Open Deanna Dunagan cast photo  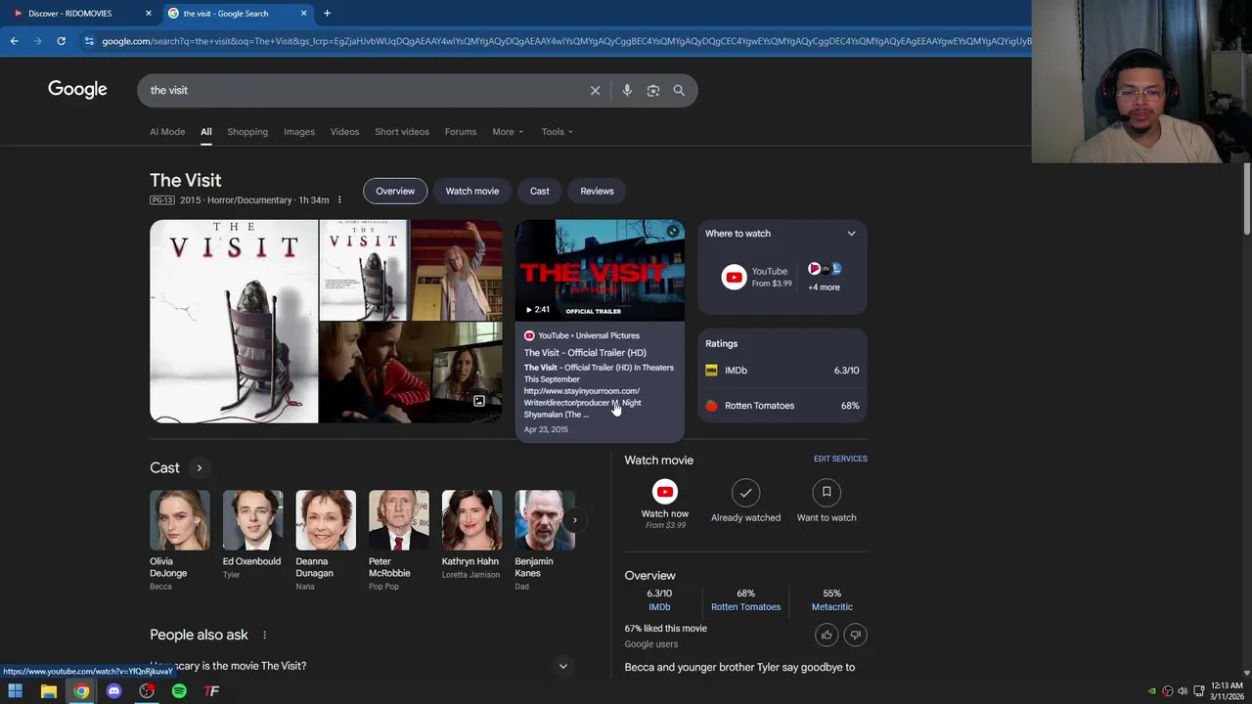click(326, 520)
